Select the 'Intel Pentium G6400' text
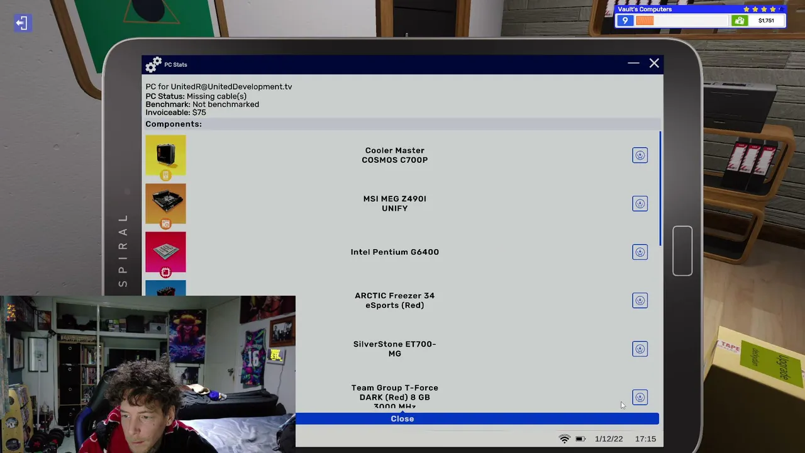Screen dimensions: 805x453 point(395,252)
